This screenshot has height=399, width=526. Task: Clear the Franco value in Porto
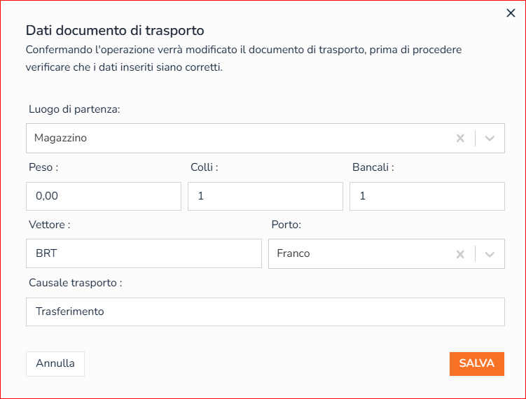pyautogui.click(x=460, y=253)
